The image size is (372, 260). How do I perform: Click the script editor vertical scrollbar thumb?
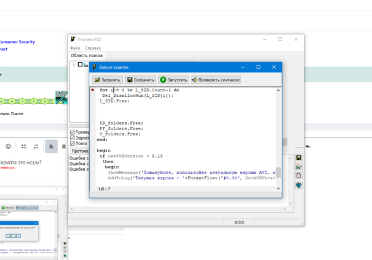tap(278, 173)
